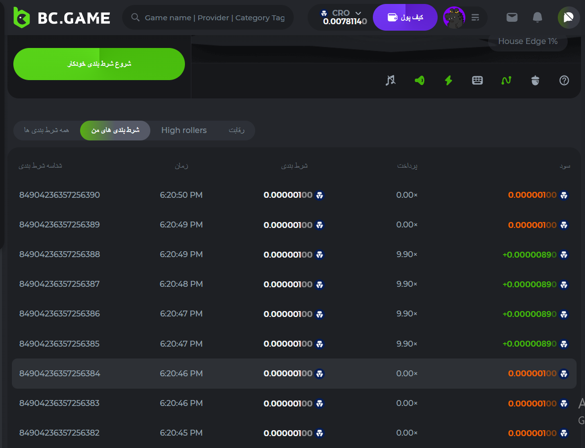
Task: Toggle the green sound effects speaker
Action: 419,80
